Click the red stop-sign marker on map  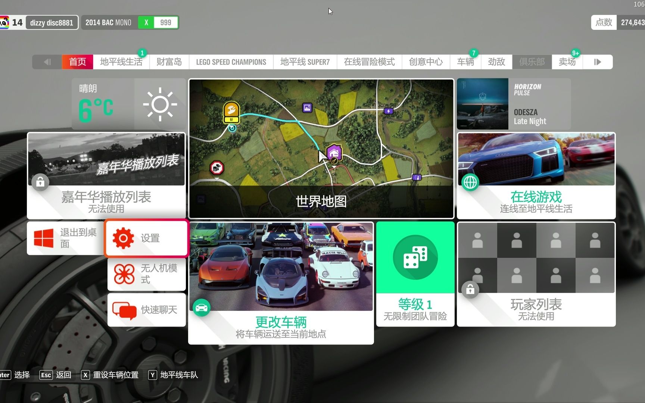click(x=217, y=168)
